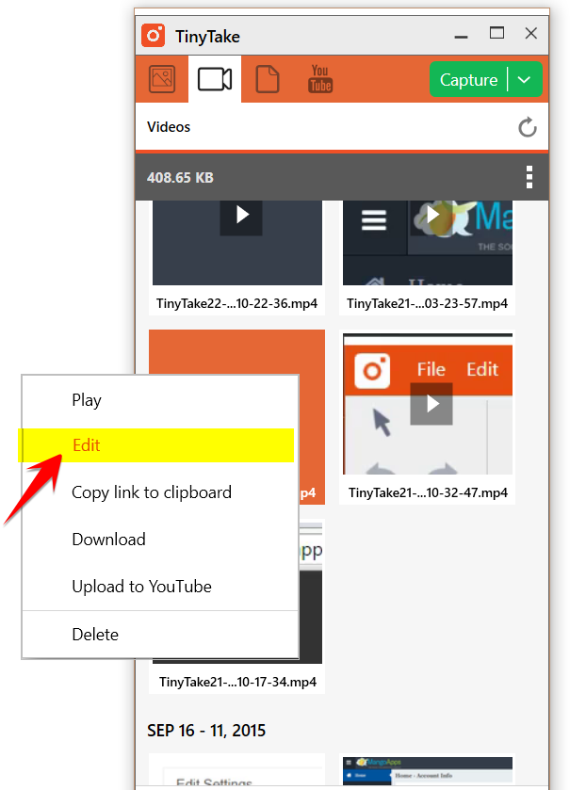Click the TinyTake app logo
The image size is (586, 790).
coord(154,36)
